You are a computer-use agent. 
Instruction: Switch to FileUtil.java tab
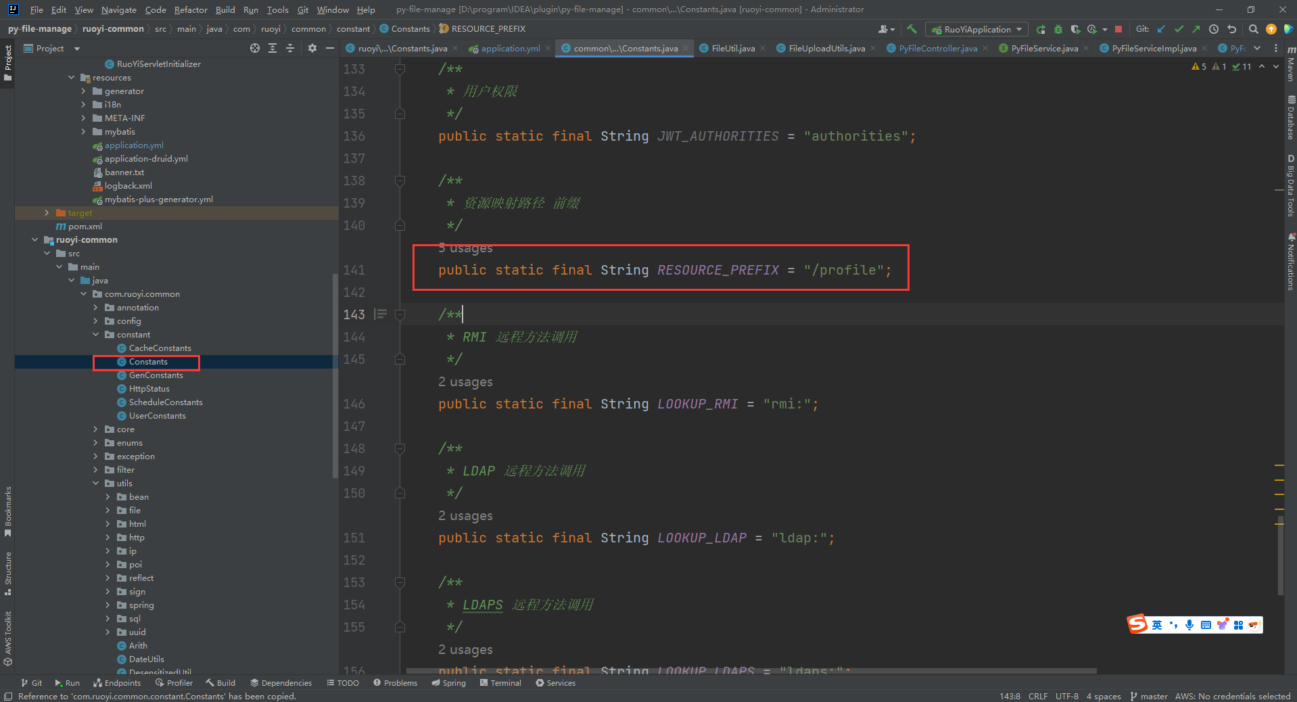click(733, 48)
